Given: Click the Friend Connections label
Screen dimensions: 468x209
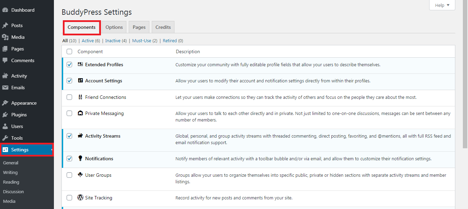Looking at the screenshot, I should click(x=106, y=97).
